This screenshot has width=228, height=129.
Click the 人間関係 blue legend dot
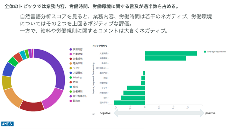71,73
